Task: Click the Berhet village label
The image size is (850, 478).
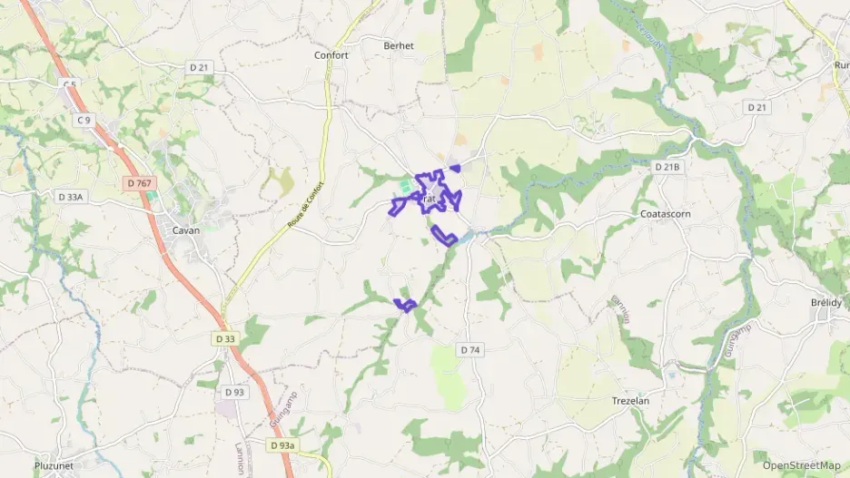Action: pyautogui.click(x=399, y=46)
